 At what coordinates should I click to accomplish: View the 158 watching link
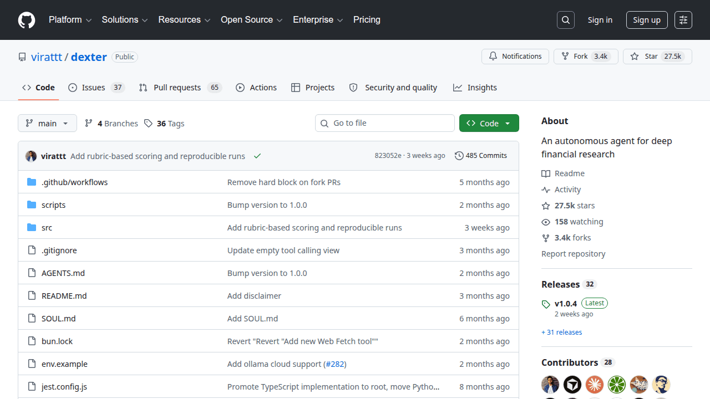(x=572, y=222)
